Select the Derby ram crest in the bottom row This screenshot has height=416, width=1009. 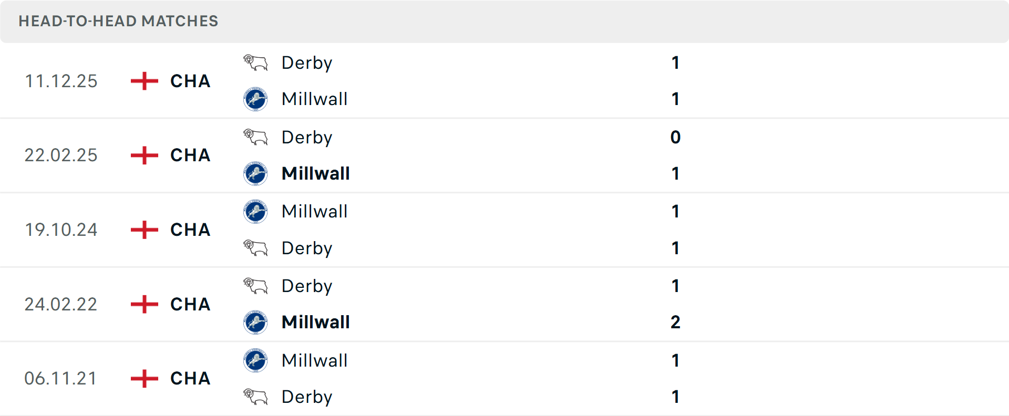point(255,397)
